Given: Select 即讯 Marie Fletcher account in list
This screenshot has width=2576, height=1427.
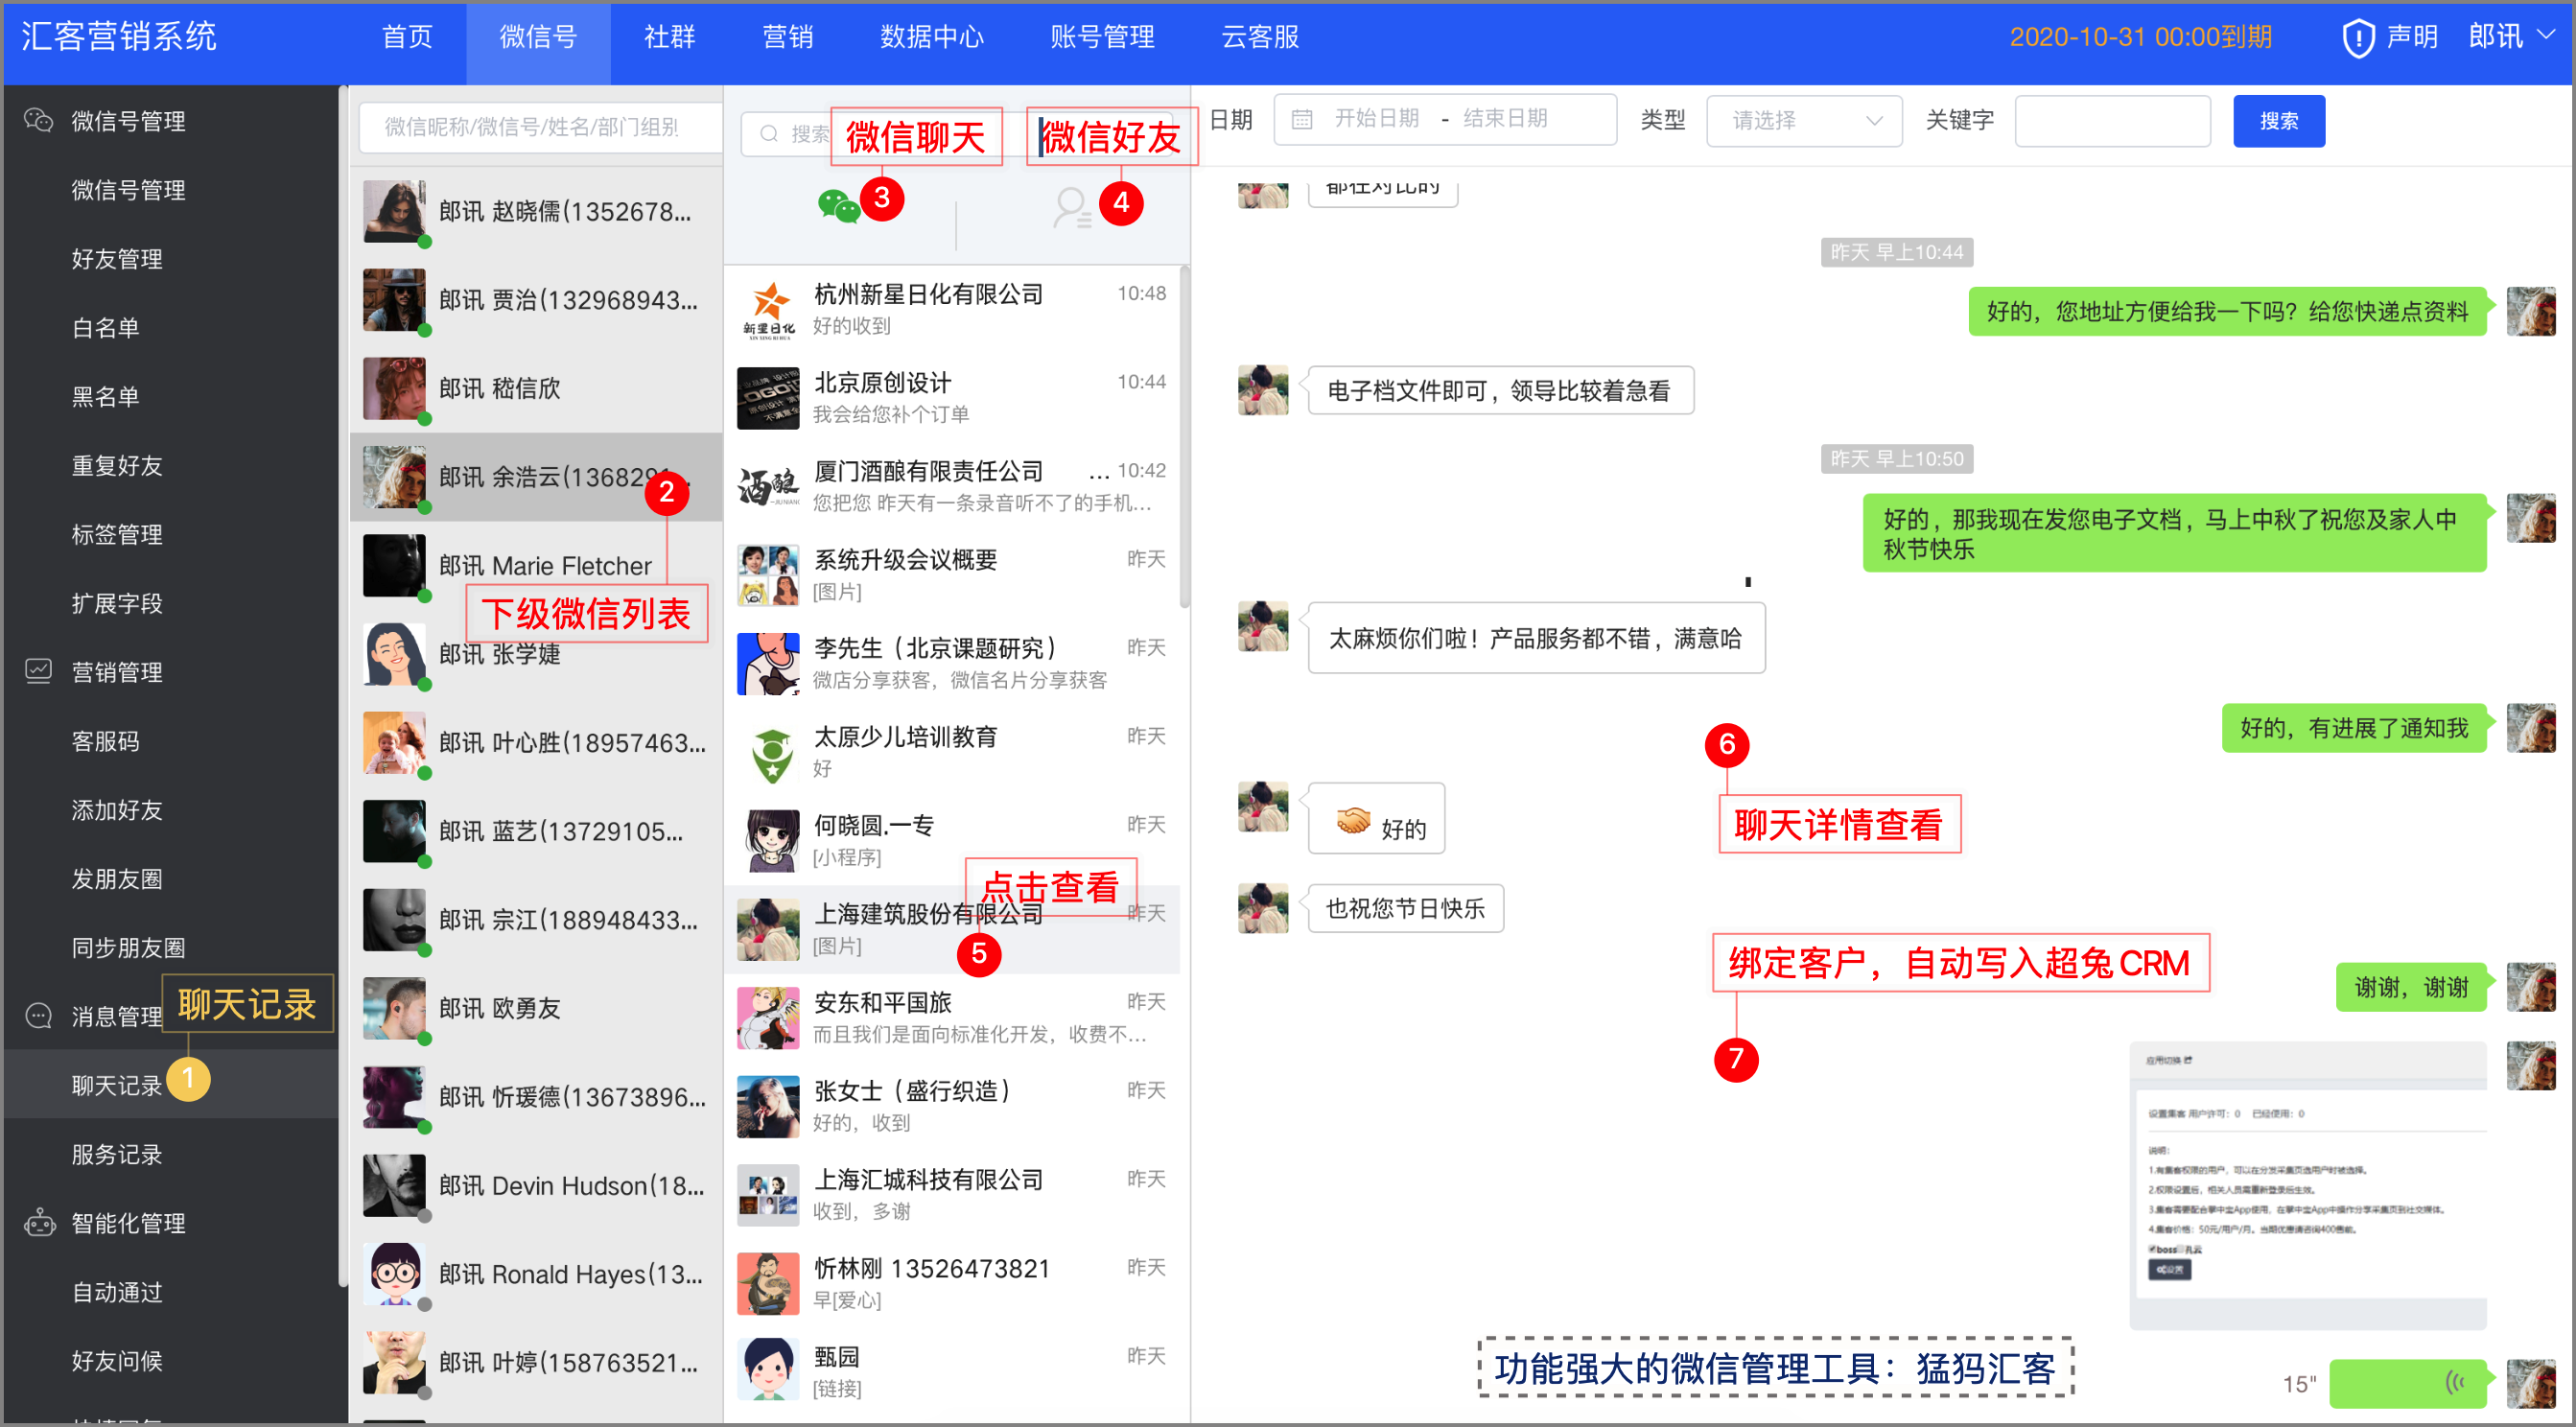Looking at the screenshot, I should point(544,566).
